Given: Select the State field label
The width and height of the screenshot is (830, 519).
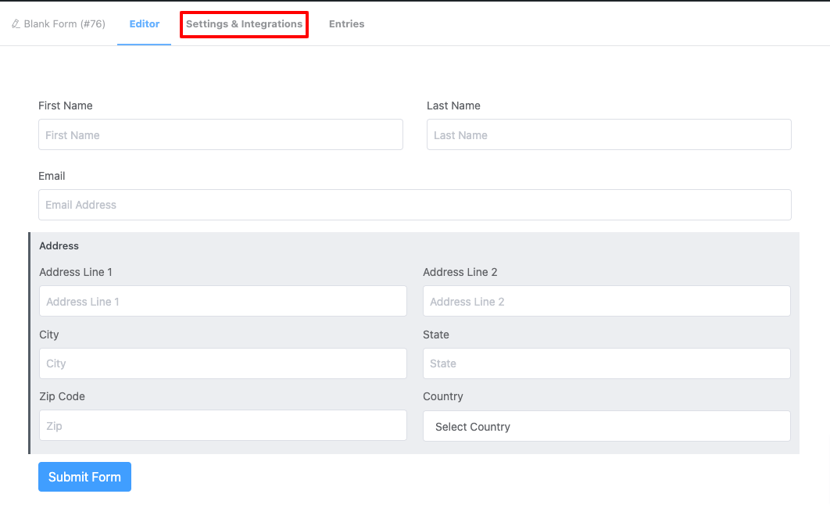Looking at the screenshot, I should [436, 335].
